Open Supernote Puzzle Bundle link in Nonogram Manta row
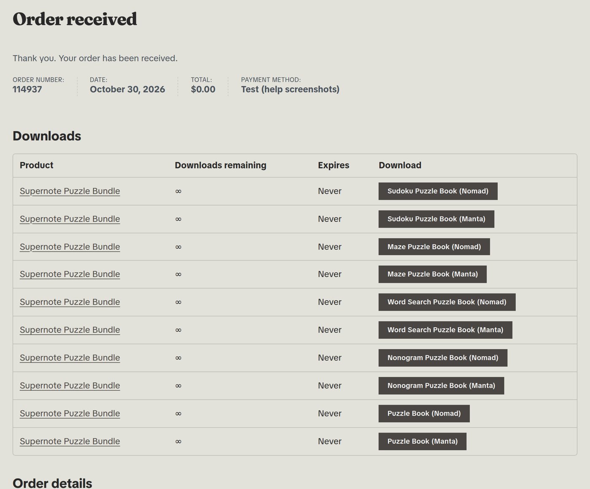 70,385
